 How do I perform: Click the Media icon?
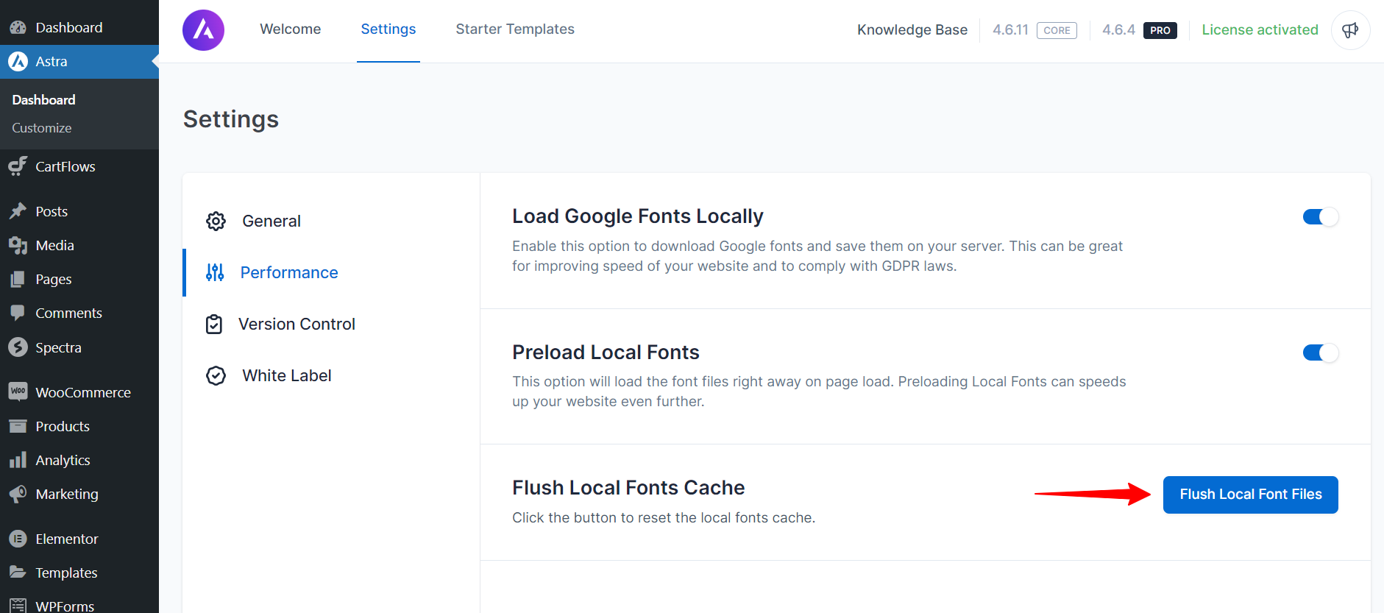click(x=18, y=245)
